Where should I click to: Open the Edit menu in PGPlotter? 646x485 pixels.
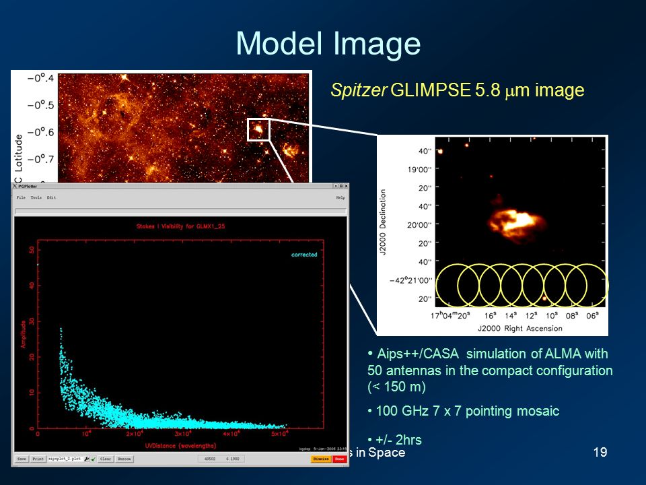coord(51,197)
